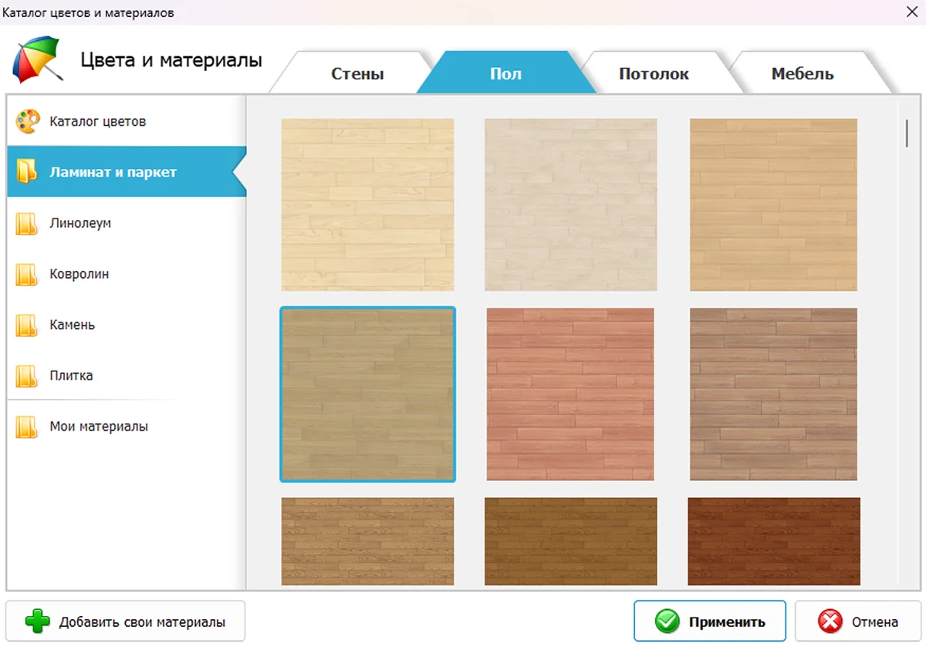The image size is (926, 650).
Task: Open the Ковролин category
Action: pos(127,274)
